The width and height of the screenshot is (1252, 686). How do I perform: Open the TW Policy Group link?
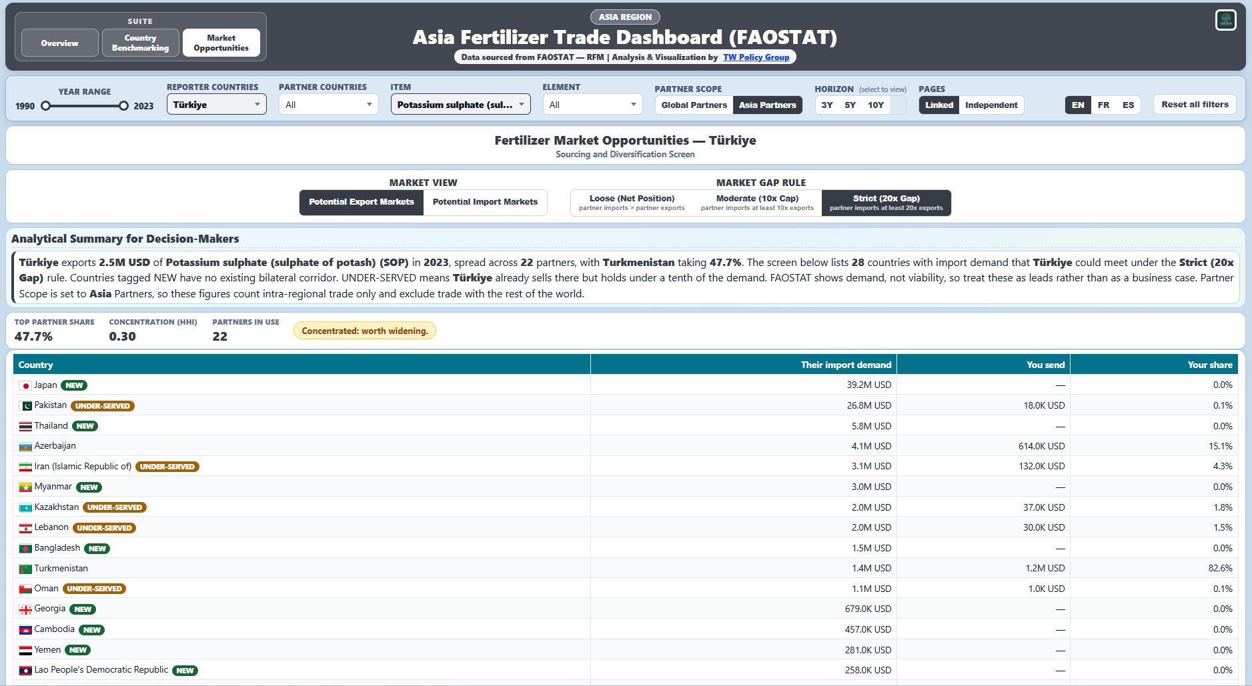click(756, 57)
